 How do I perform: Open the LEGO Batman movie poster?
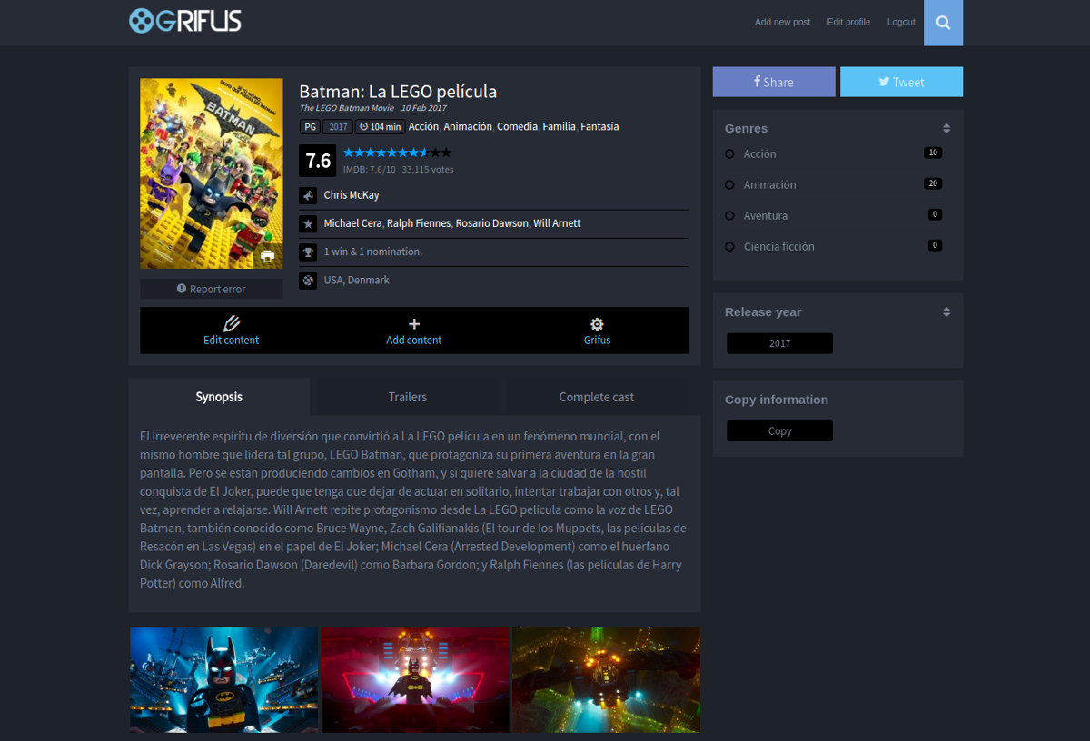(x=212, y=173)
